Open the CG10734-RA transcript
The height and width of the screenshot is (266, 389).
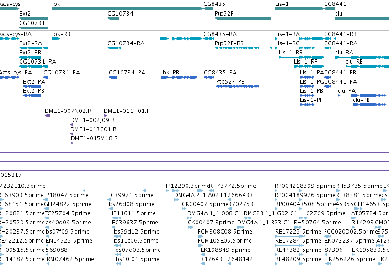126,43
